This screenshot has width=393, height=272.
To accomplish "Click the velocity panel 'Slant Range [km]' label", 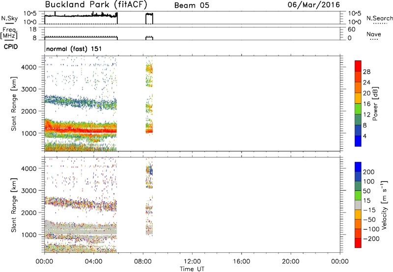I will [x=14, y=205].
